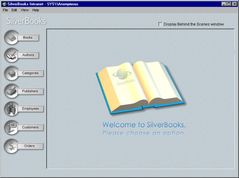
Task: Enable Display Behind the Scenes window checkbox
Action: 160,24
